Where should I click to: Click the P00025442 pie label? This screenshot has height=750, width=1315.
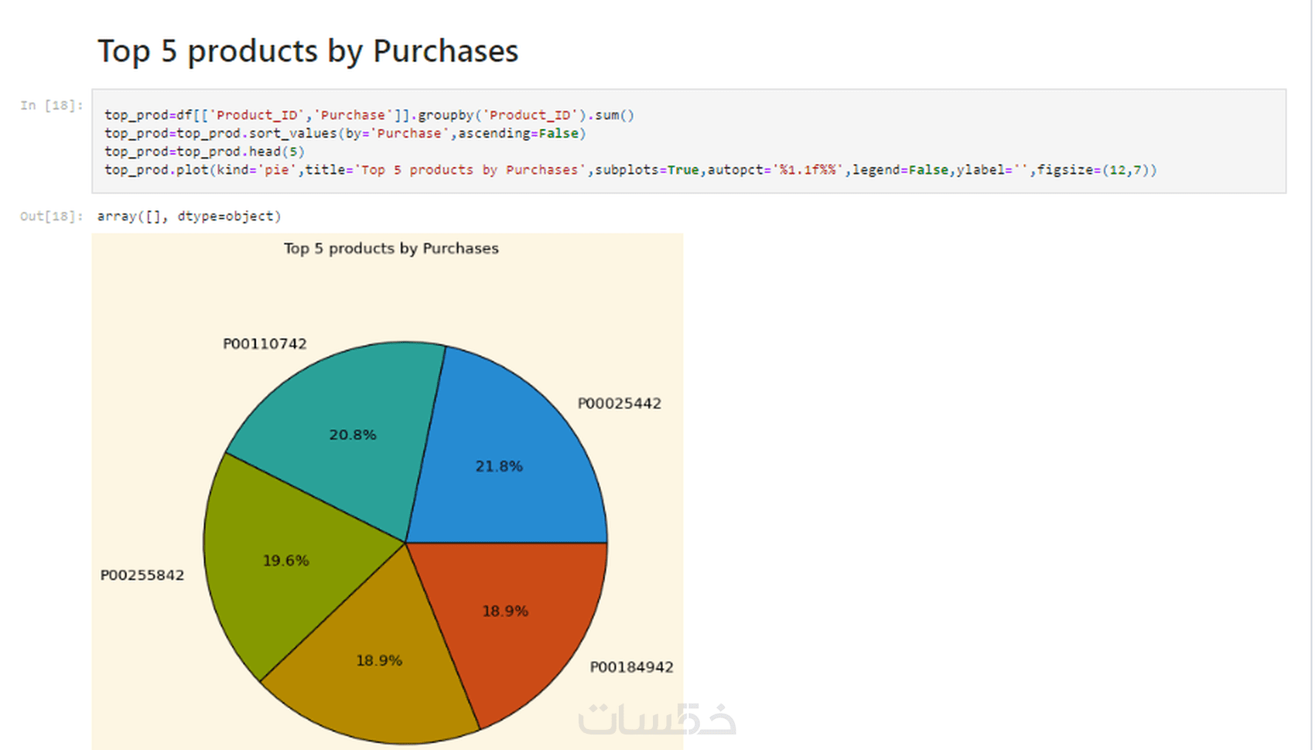(619, 404)
